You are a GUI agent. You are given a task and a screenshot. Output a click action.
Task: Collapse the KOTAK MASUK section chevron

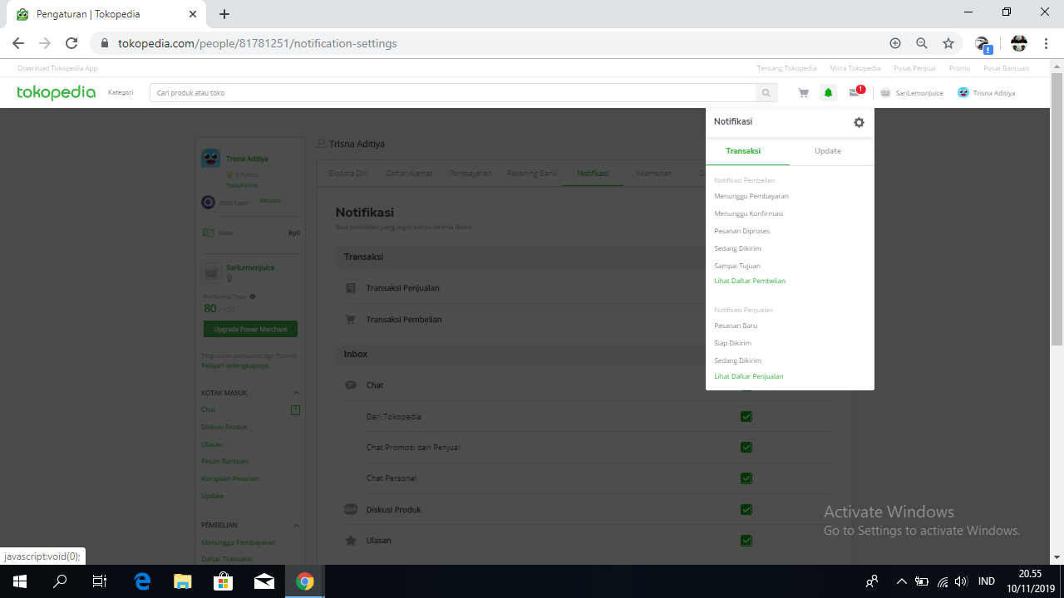[297, 393]
